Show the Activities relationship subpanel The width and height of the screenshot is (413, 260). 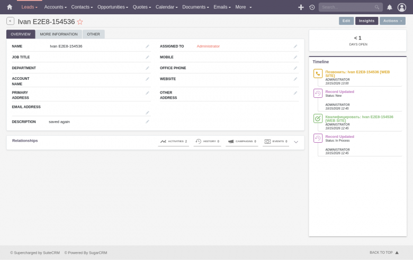(174, 142)
